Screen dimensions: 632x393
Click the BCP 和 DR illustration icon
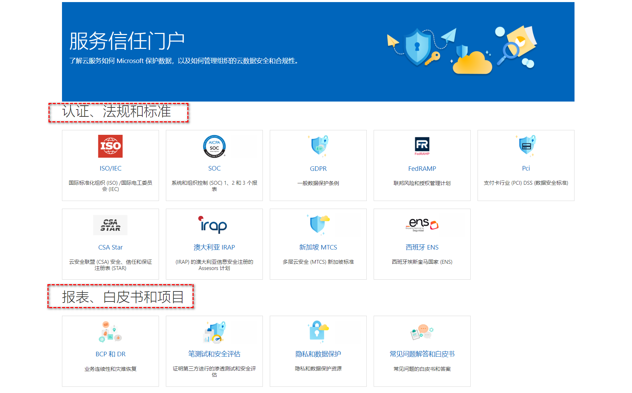[110, 332]
